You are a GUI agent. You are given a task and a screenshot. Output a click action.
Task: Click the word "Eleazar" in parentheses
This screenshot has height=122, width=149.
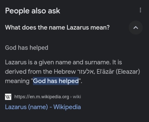point(128,72)
